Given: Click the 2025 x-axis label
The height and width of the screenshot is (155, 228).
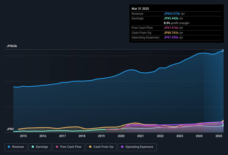Looking at the screenshot, I should pos(219,136).
